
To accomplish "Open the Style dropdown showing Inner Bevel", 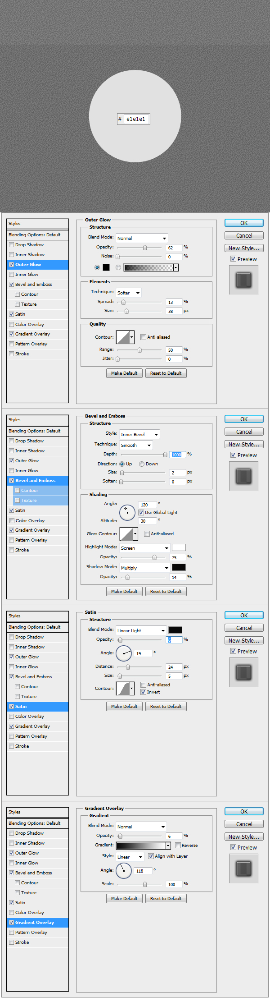I will (x=139, y=434).
